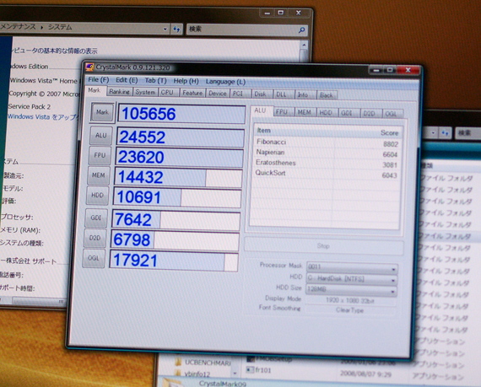Open the Language (L) menu

coord(225,82)
